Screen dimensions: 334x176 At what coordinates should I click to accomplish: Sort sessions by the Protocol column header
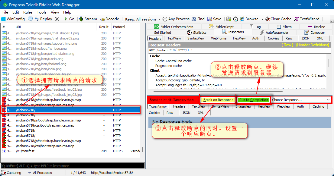tap(119, 27)
